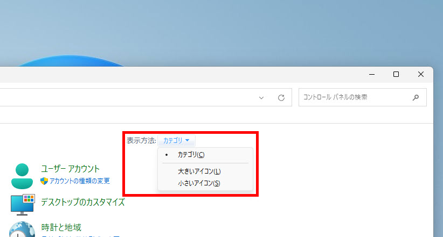Open the デスクトップのカスタマイズ link
The height and width of the screenshot is (237, 443).
point(82,202)
